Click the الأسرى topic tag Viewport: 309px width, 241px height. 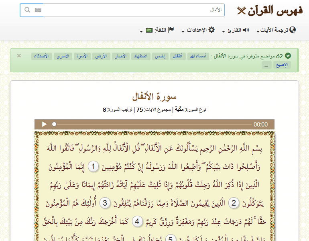pos(63,56)
